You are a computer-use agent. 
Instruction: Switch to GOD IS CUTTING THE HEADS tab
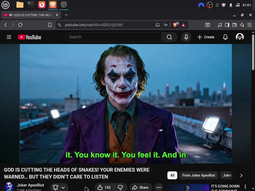pos(31,15)
